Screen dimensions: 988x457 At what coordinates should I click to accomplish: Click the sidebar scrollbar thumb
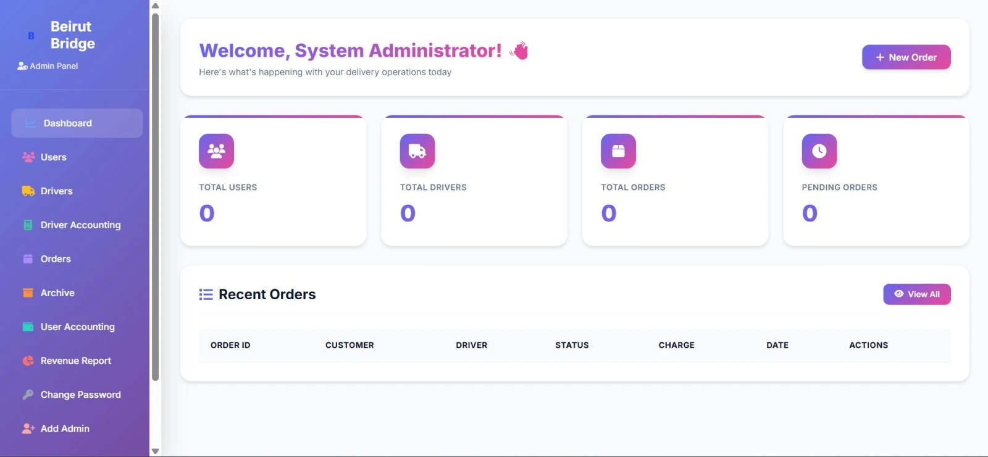click(x=156, y=197)
